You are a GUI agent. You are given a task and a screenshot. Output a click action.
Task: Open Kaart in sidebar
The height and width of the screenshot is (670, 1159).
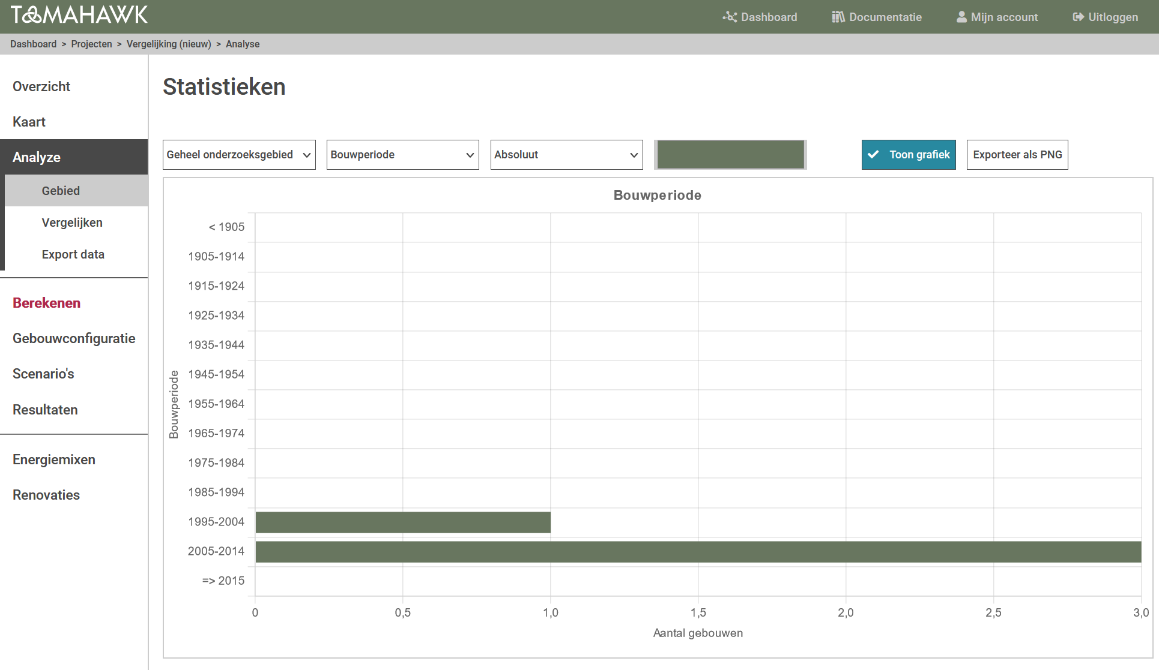(29, 122)
